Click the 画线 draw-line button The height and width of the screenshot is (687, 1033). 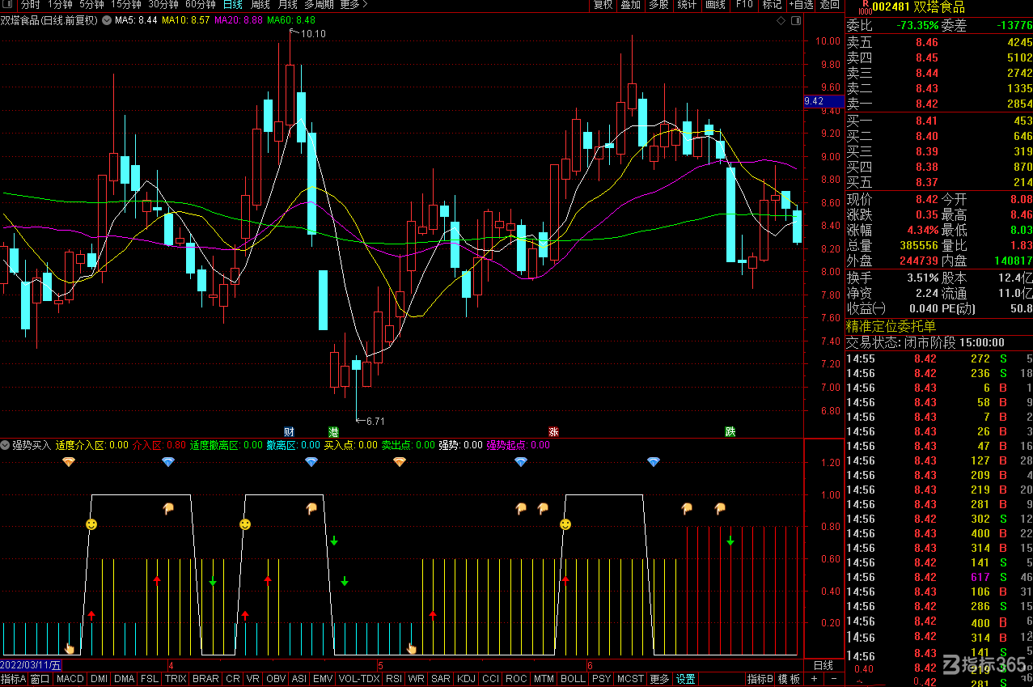coord(715,5)
